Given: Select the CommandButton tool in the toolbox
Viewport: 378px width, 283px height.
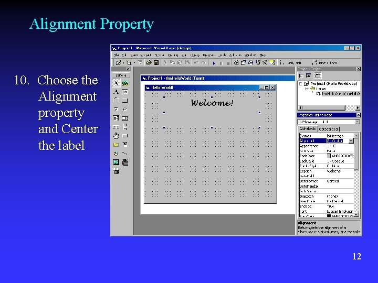Looking at the screenshot, I should tap(125, 101).
